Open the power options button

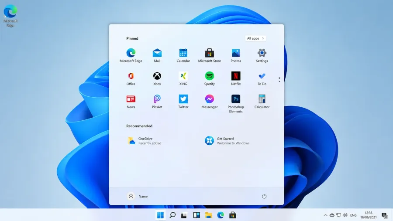264,197
